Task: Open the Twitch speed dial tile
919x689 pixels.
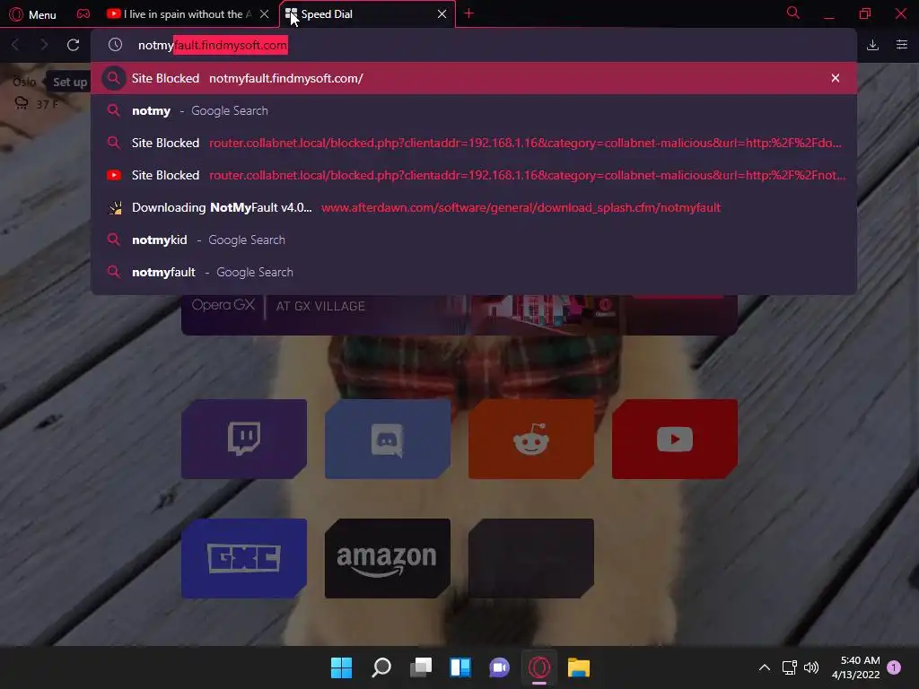Action: (x=244, y=439)
